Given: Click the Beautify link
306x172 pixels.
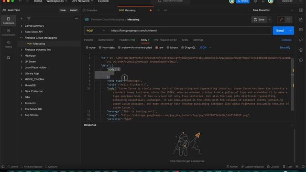Looking at the screenshot, I should pos(285,48).
